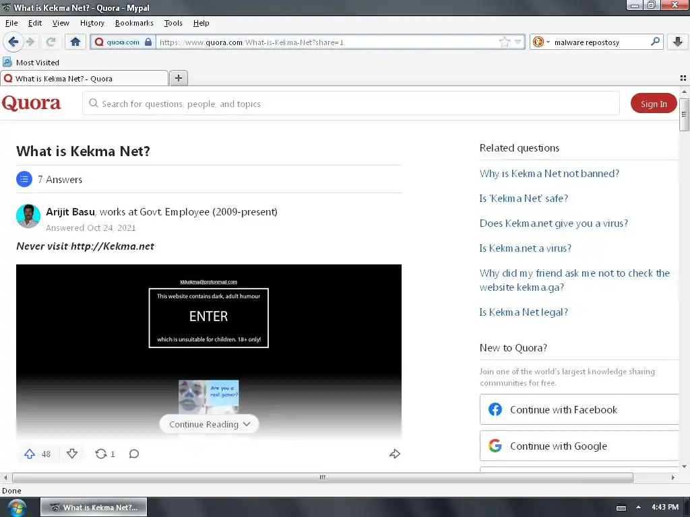Open 'Is Kekma Net legal?' link

pyautogui.click(x=524, y=312)
